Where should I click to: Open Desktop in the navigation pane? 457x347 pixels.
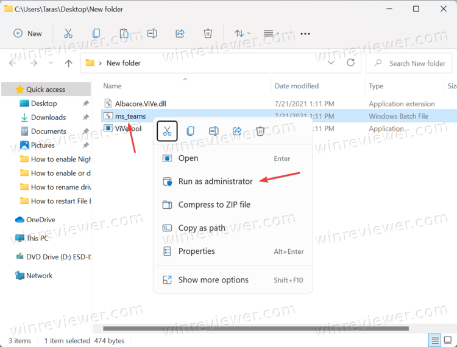coord(44,103)
